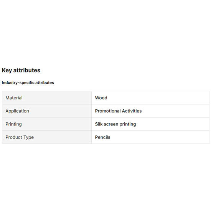The image size is (211, 211).
Task: Click the Industry-specific attributes subheading
Action: point(28,82)
